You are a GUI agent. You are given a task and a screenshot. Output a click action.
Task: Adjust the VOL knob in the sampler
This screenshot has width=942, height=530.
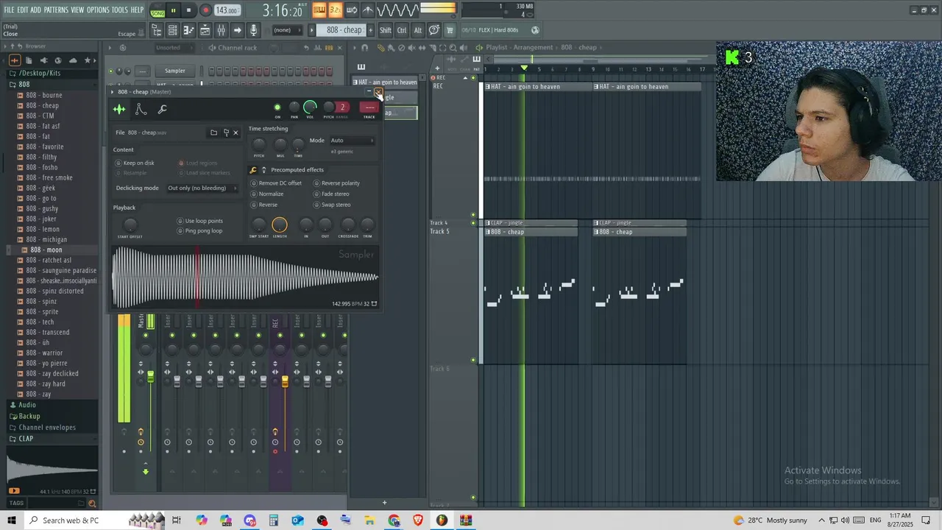310,107
